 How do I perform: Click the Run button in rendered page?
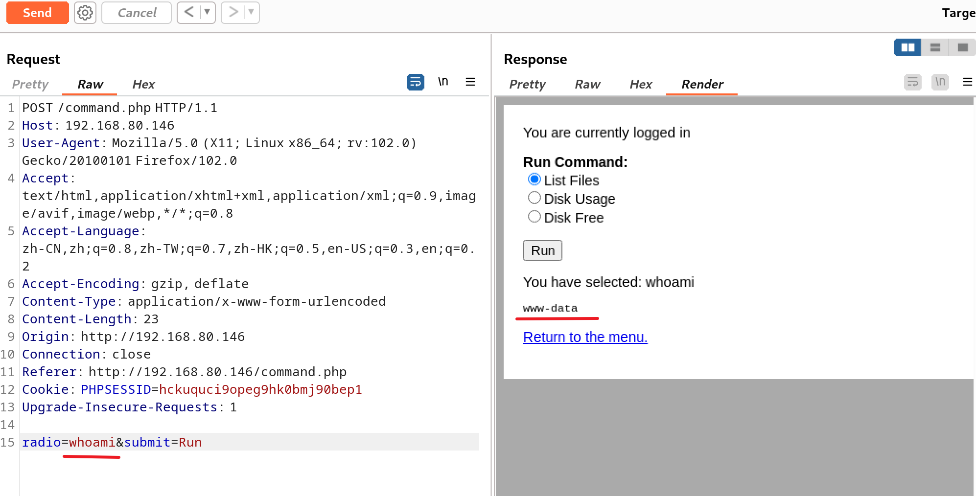click(x=543, y=250)
